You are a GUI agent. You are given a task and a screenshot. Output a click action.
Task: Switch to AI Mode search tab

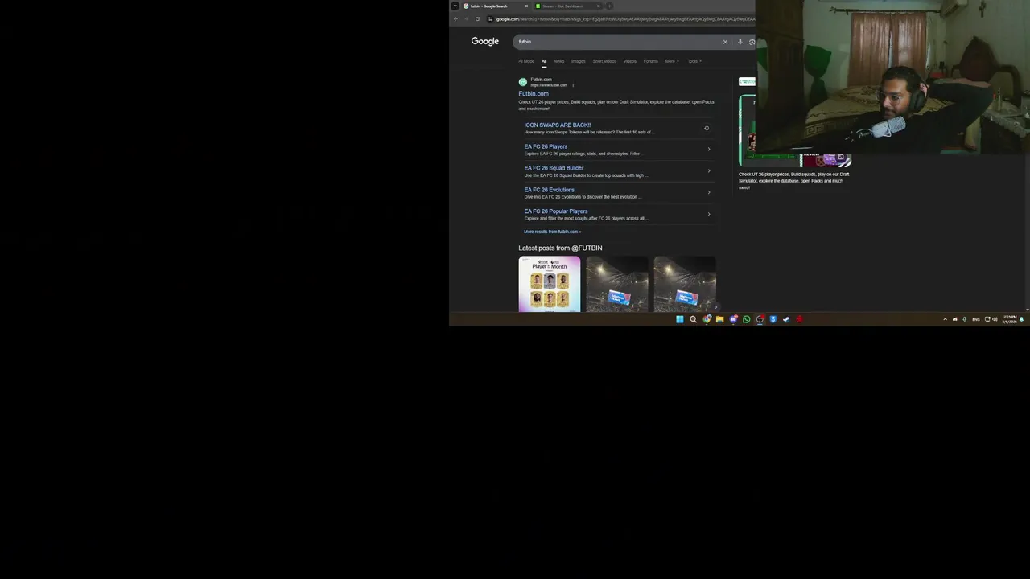[526, 61]
